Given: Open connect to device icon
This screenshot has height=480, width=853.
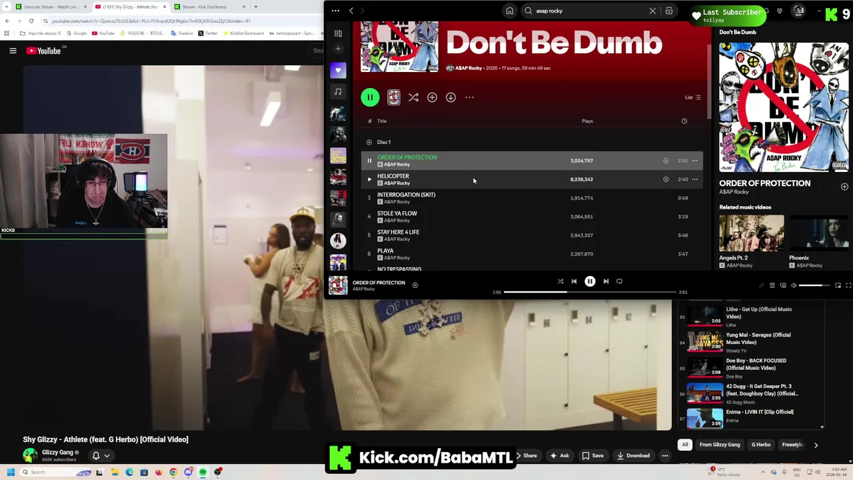Looking at the screenshot, I should coord(783,285).
